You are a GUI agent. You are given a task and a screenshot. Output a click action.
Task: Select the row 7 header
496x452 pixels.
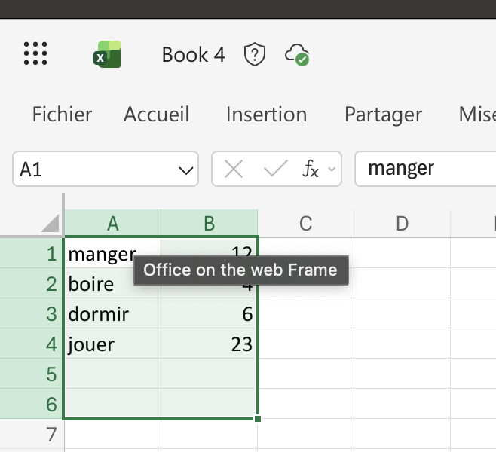(32, 435)
